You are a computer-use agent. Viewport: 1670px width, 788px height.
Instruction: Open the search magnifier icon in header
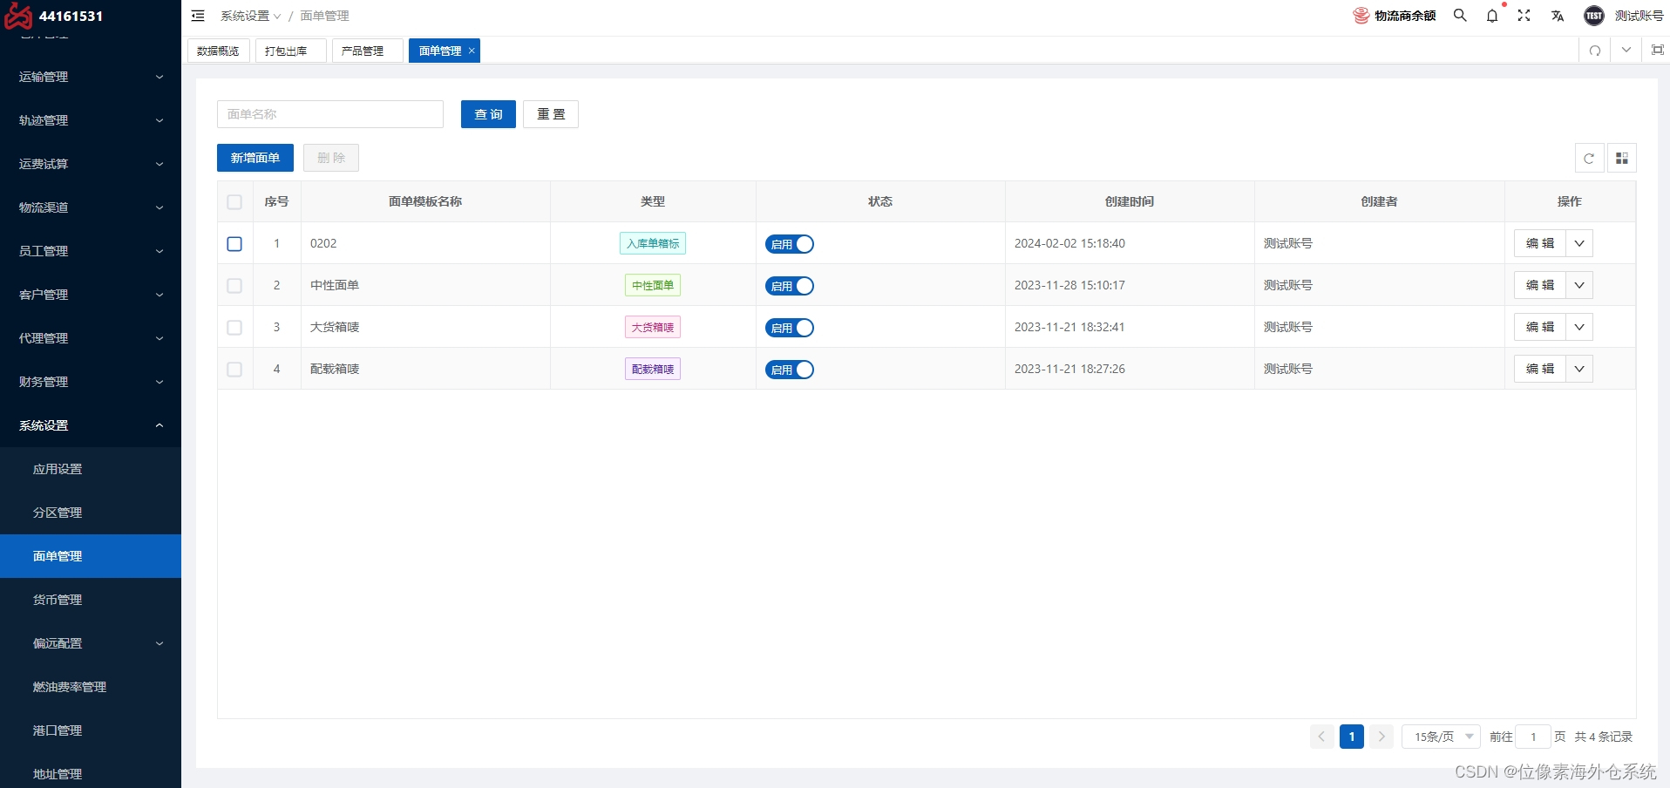pos(1460,16)
